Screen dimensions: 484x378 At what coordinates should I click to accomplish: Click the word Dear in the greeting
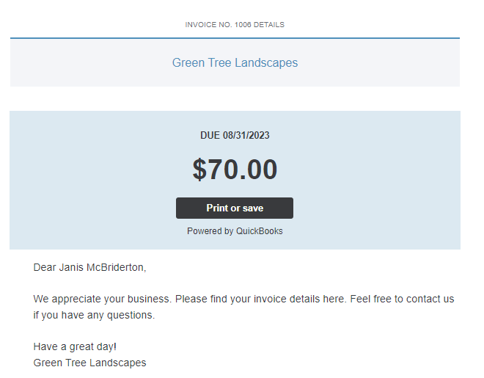tap(44, 267)
